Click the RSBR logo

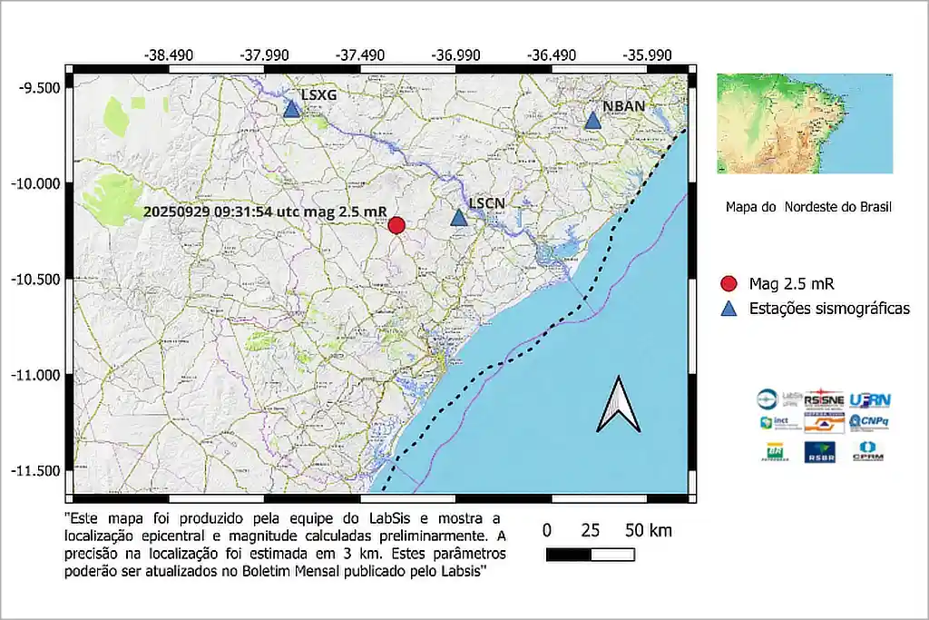tap(820, 451)
